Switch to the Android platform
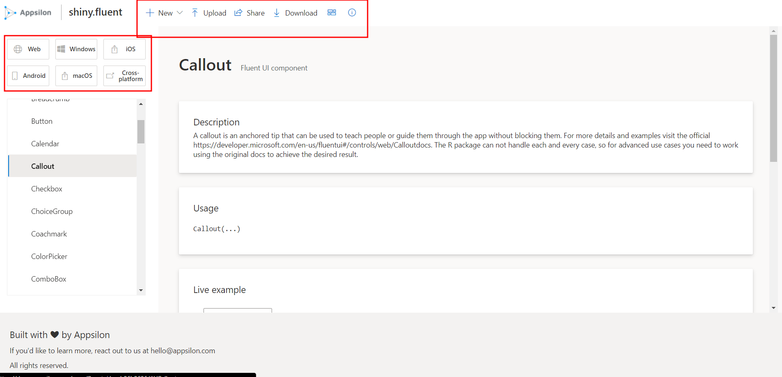Viewport: 782px width, 377px height. click(x=28, y=75)
